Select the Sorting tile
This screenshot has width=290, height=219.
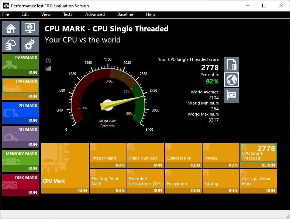(x=221, y=178)
